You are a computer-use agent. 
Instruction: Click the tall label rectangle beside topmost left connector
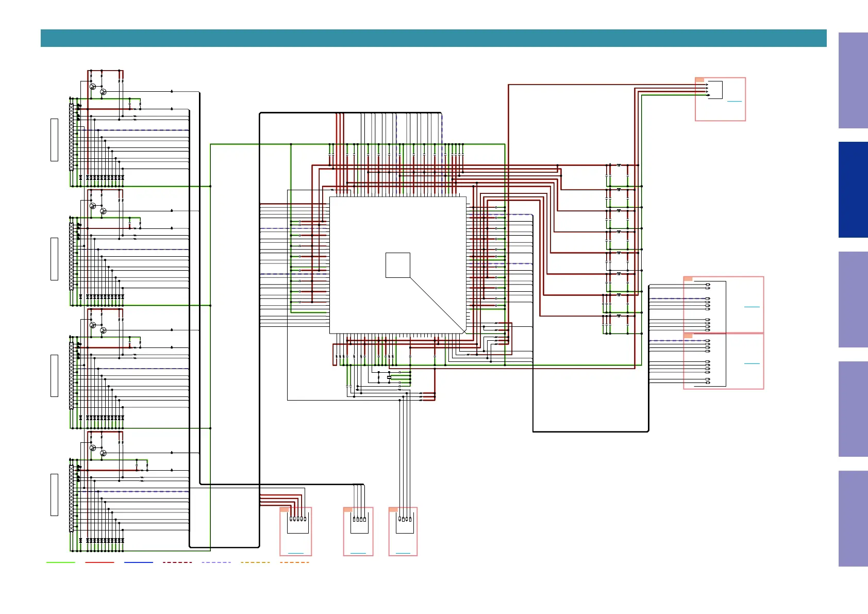[x=54, y=140]
